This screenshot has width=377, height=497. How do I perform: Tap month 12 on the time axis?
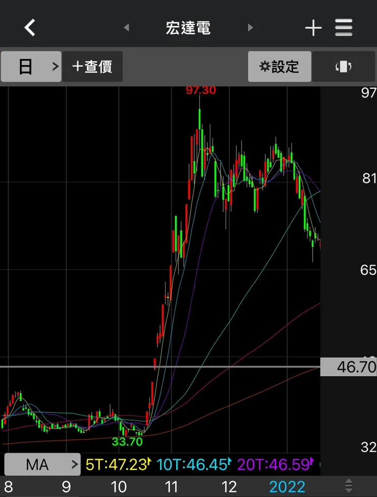(x=229, y=487)
